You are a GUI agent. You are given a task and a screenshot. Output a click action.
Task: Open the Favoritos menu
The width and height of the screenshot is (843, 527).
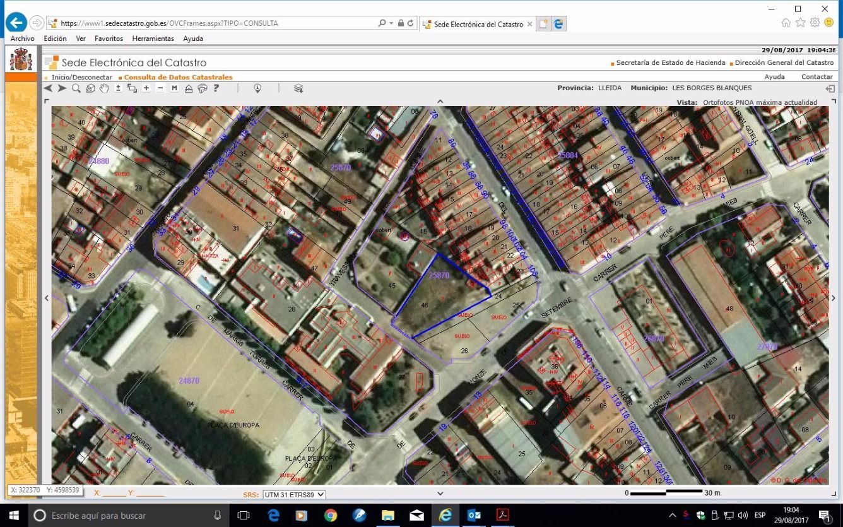(109, 38)
